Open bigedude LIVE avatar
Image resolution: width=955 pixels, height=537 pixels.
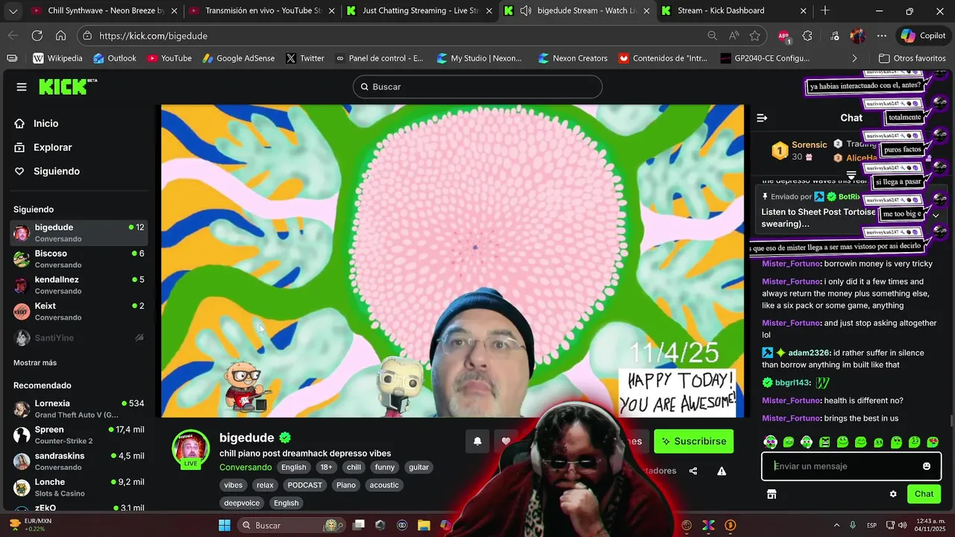pos(190,448)
